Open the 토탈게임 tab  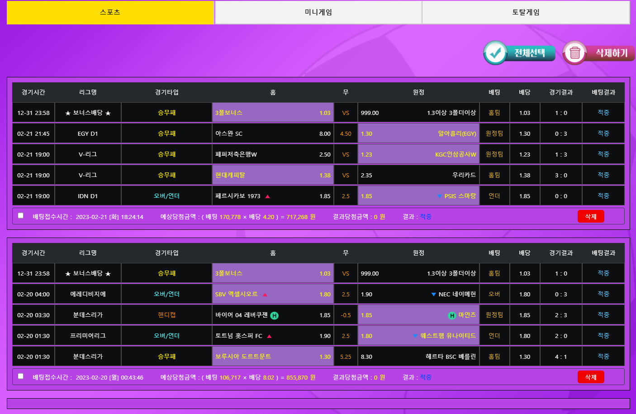click(526, 12)
